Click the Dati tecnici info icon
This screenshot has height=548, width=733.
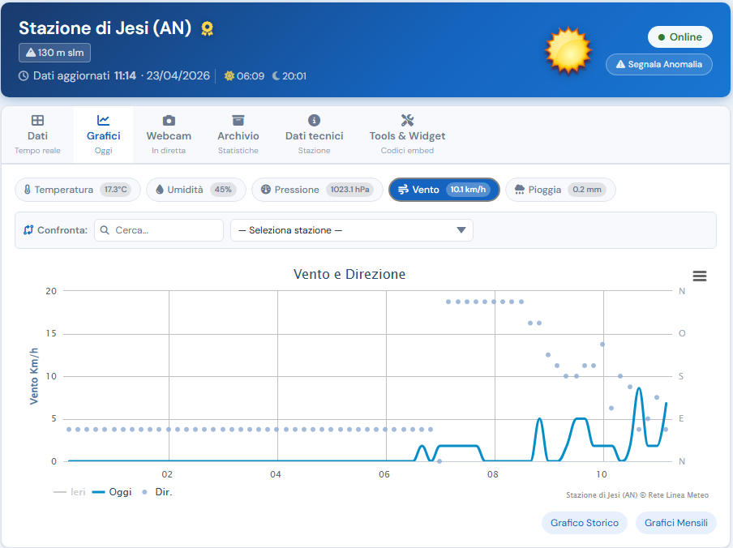tap(314, 120)
